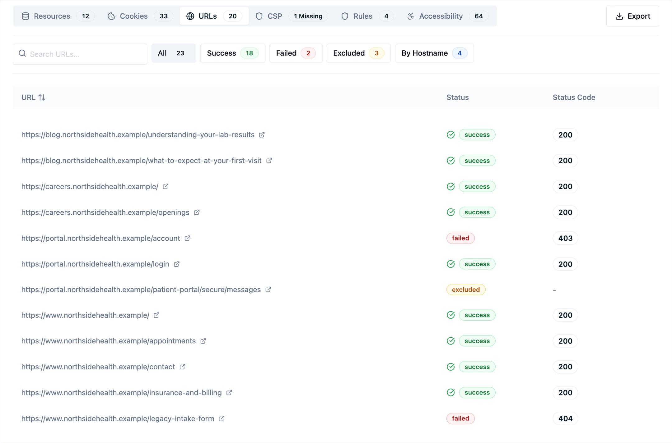
Task: Click the green check icon in first-visit row
Action: click(450, 161)
